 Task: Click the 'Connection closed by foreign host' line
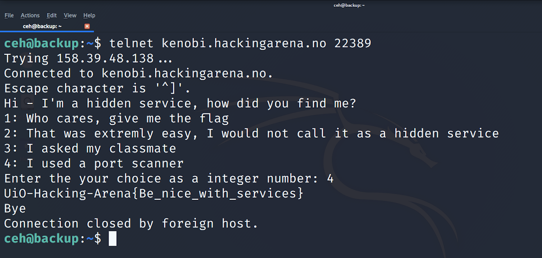pos(131,224)
